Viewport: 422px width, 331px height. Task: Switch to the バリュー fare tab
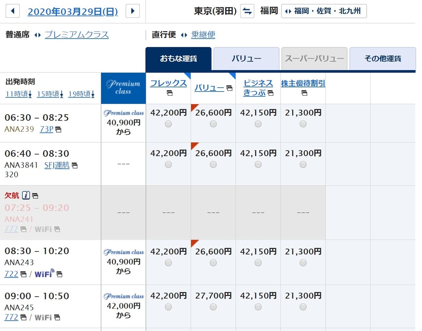coord(246,59)
